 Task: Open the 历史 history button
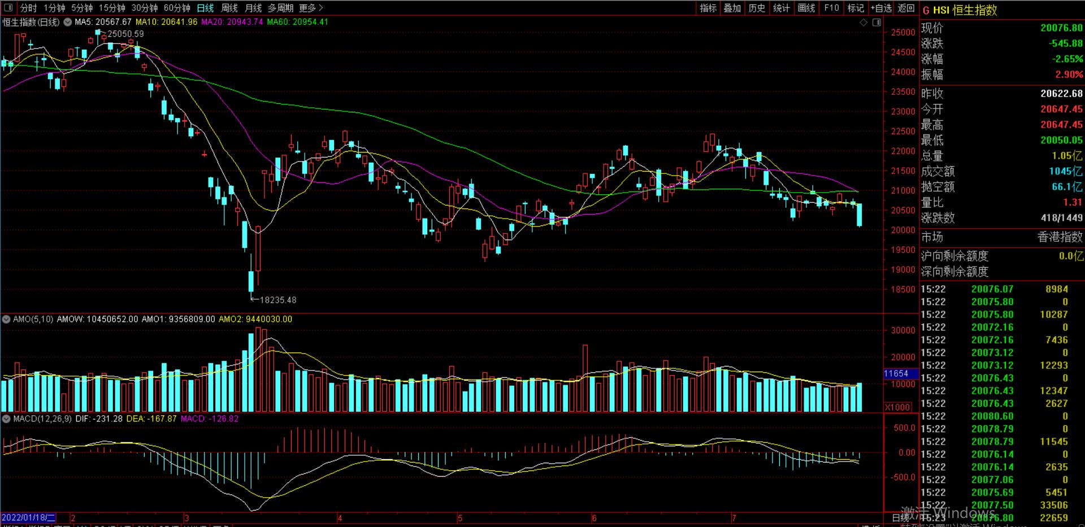coord(757,8)
